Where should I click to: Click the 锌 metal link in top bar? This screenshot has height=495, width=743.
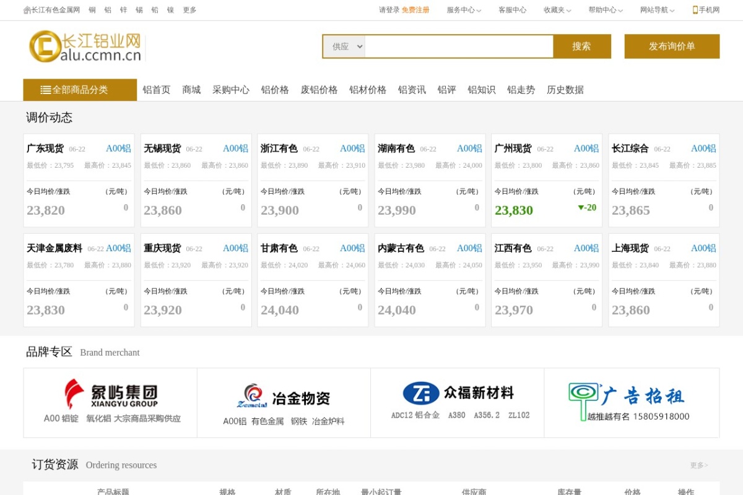(124, 10)
